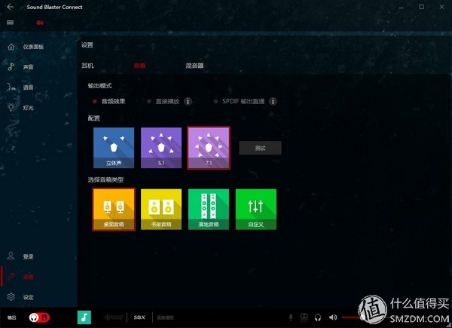Choose 落地音箱 floor-standing speaker type
The image size is (452, 328).
(209, 210)
